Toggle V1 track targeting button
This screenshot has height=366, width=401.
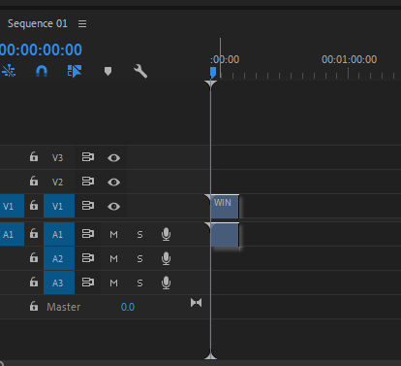[59, 206]
